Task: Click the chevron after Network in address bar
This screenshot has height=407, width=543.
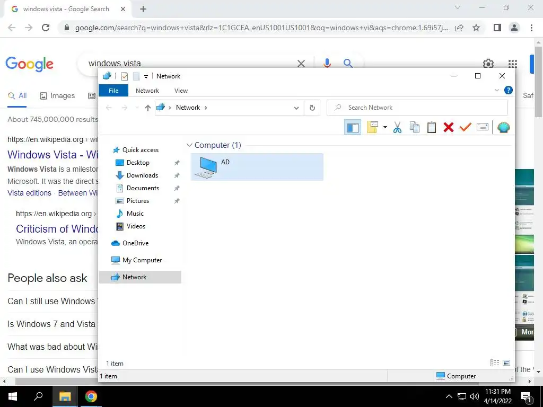Action: (206, 108)
